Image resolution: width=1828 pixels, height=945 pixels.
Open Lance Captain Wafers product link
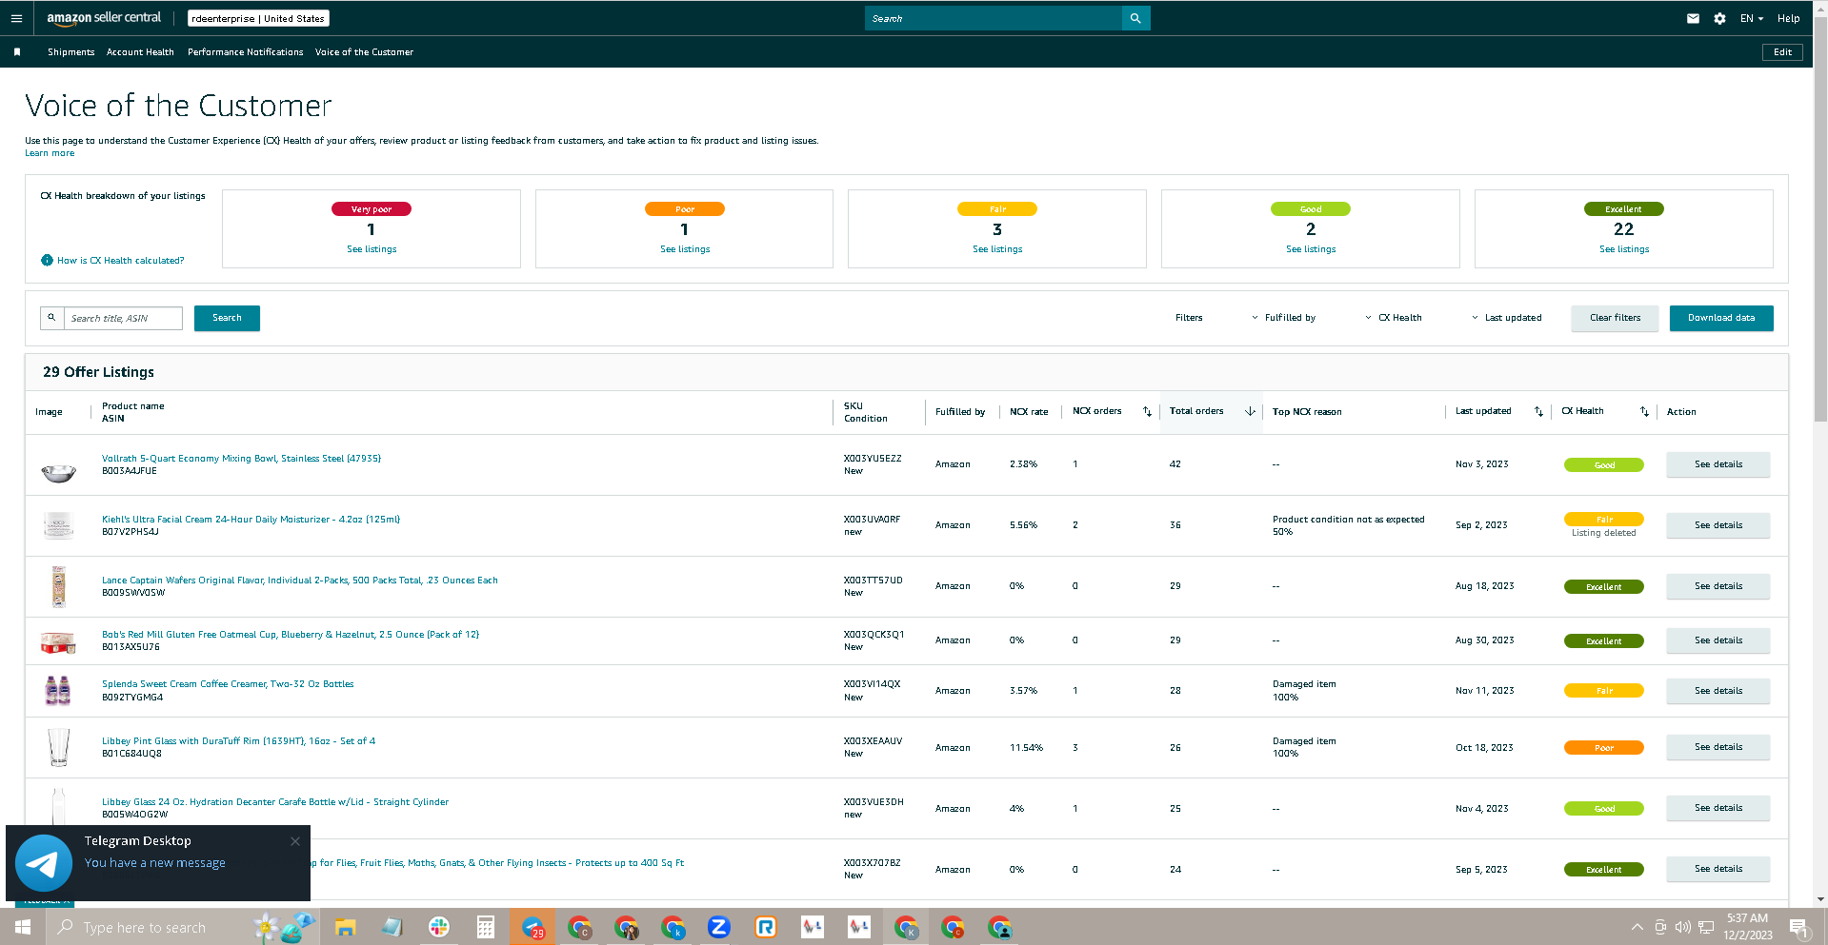click(x=300, y=581)
